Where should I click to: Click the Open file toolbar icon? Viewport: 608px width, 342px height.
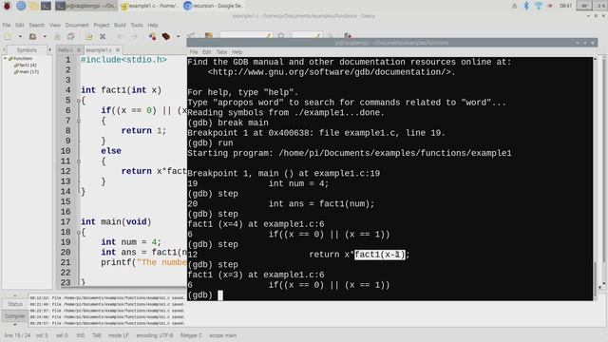click(x=32, y=36)
